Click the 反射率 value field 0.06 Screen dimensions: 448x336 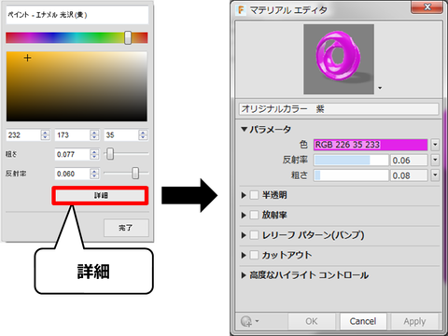tap(409, 161)
